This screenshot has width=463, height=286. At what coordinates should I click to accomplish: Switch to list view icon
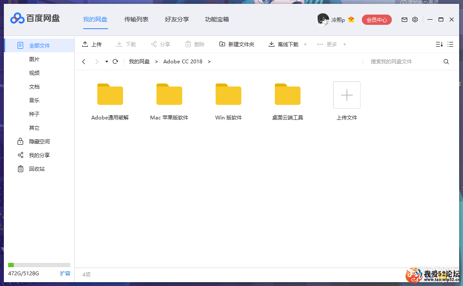(x=450, y=44)
